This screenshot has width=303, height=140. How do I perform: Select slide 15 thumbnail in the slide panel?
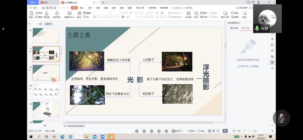click(x=46, y=109)
